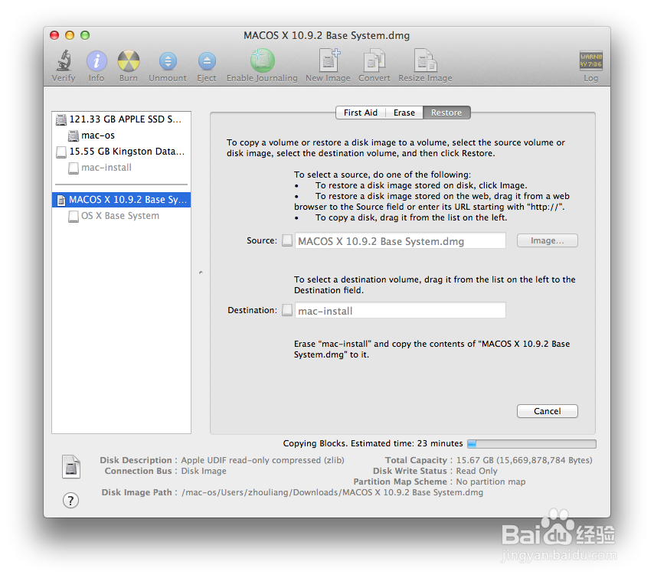The height and width of the screenshot is (578, 654).
Task: Create a New Image from the toolbar
Action: tap(329, 61)
